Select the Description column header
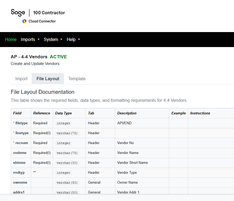Image resolution: width=234 pixels, height=201 pixels. click(127, 113)
